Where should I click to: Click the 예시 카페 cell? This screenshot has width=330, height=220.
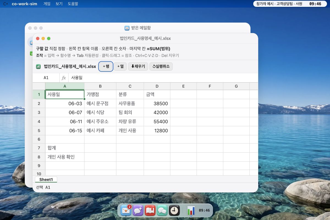100,131
